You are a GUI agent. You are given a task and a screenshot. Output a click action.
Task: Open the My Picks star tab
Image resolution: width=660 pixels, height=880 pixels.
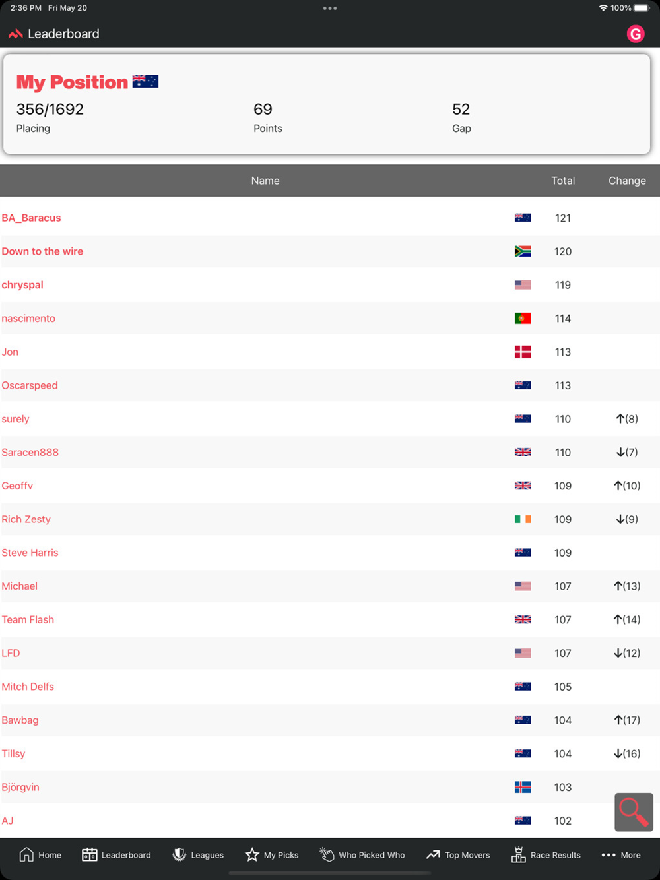click(x=271, y=855)
